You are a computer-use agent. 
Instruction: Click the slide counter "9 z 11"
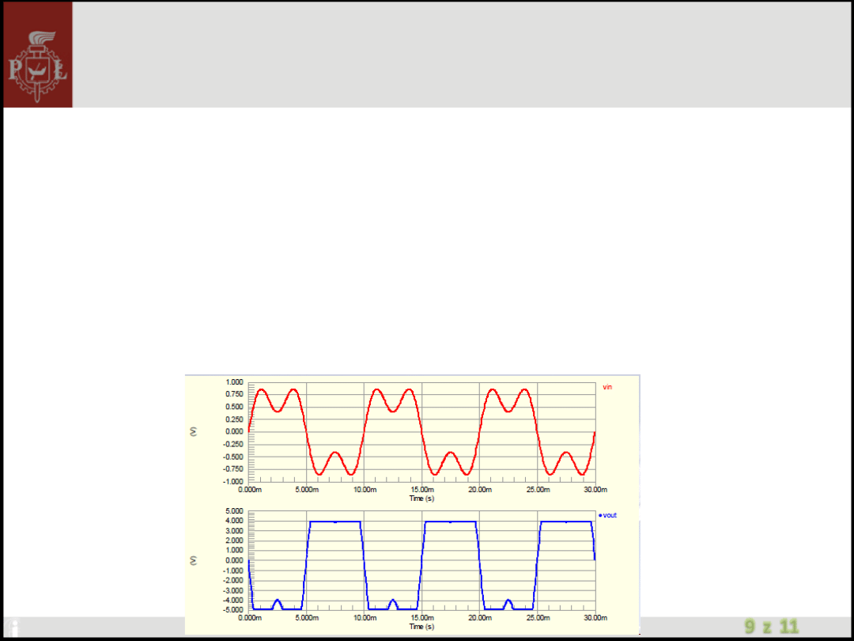point(771,628)
